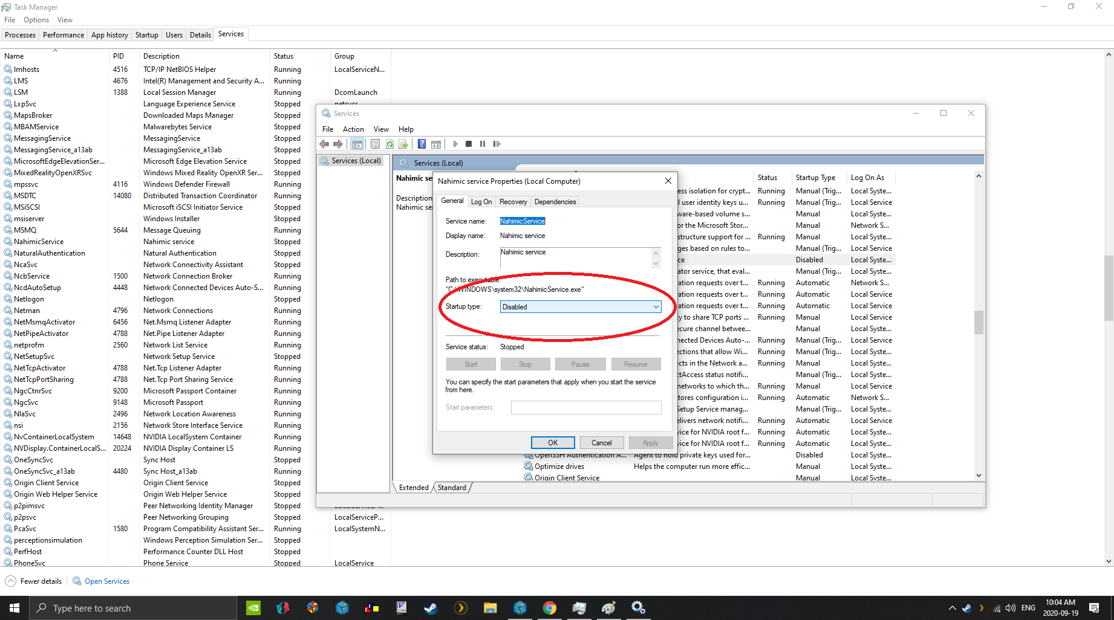Viewport: 1114px width, 620px height.
Task: Open File Explorer from the taskbar
Action: pyautogui.click(x=490, y=608)
